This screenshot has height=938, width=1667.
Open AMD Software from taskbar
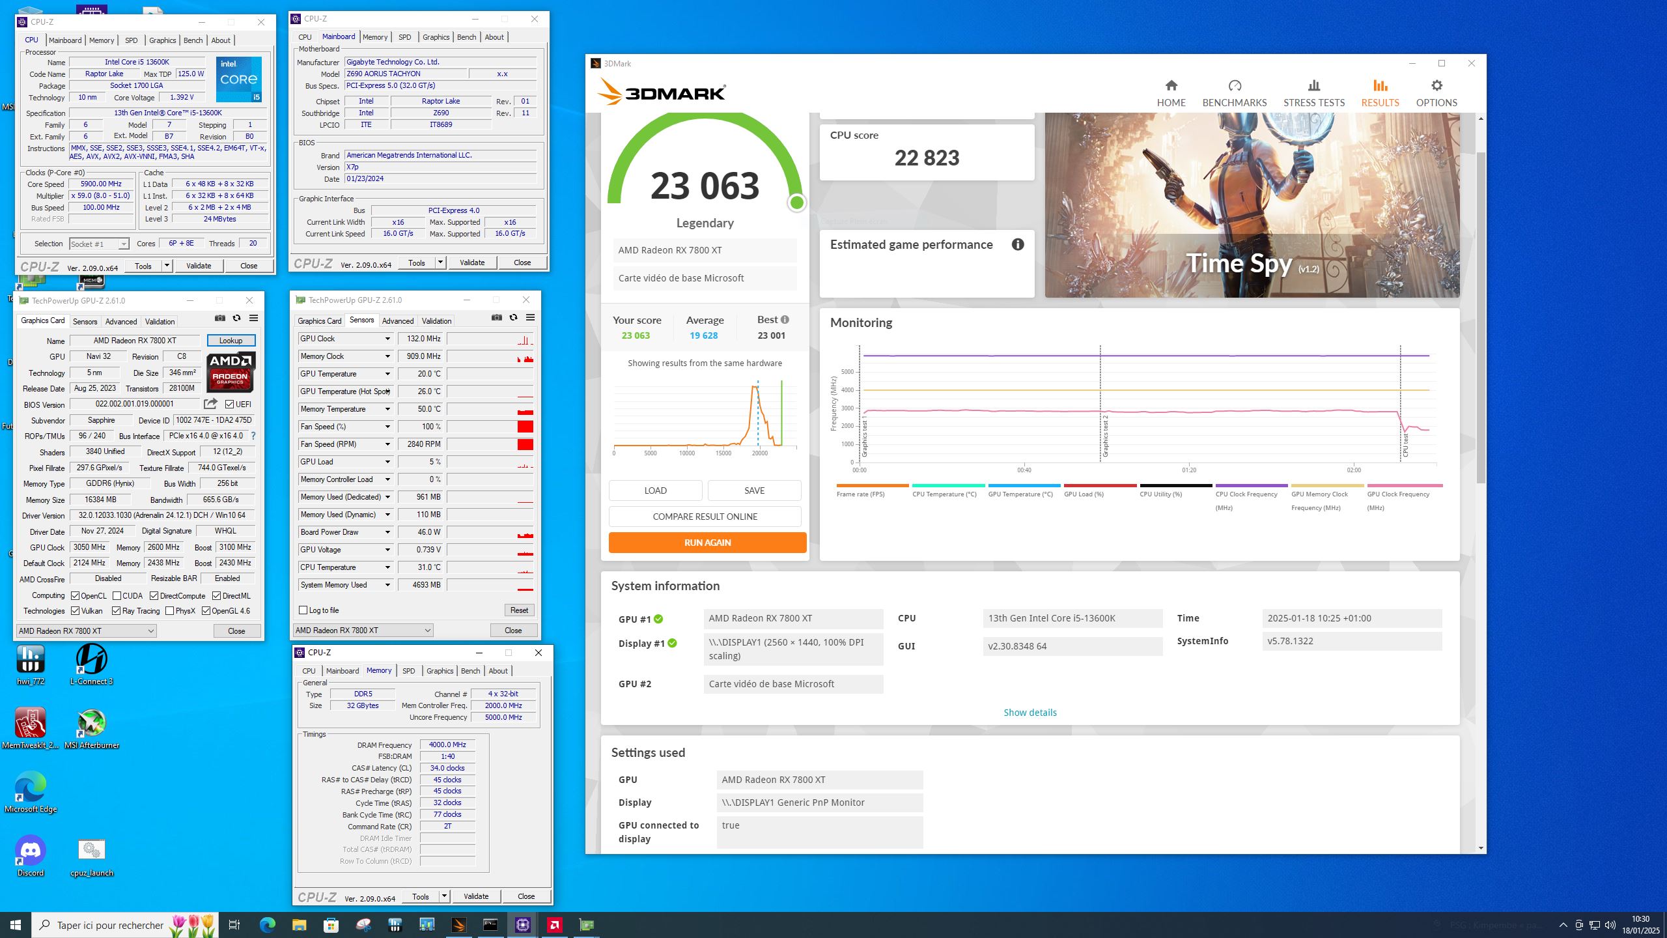(x=555, y=924)
